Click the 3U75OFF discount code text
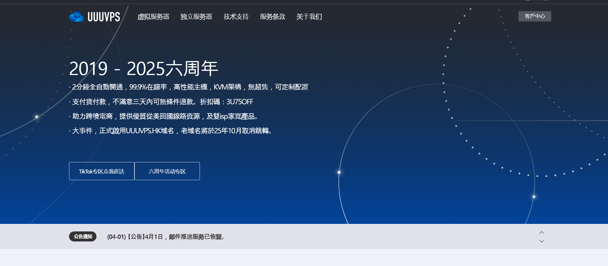608x266 pixels. (x=240, y=102)
